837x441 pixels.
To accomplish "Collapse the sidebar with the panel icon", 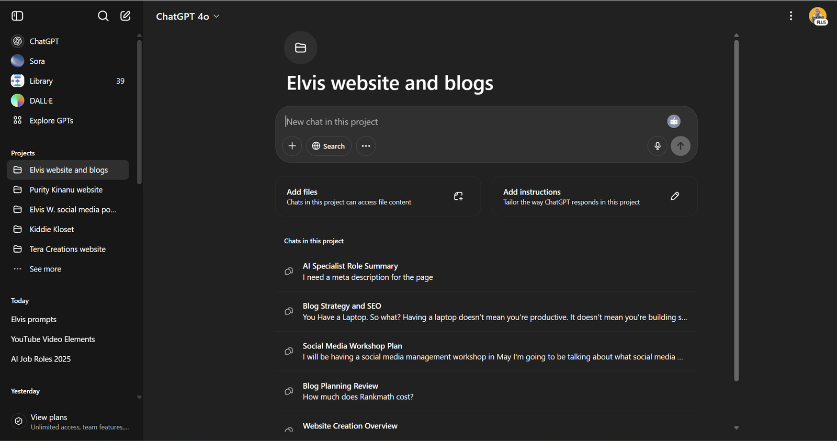I will [x=17, y=16].
